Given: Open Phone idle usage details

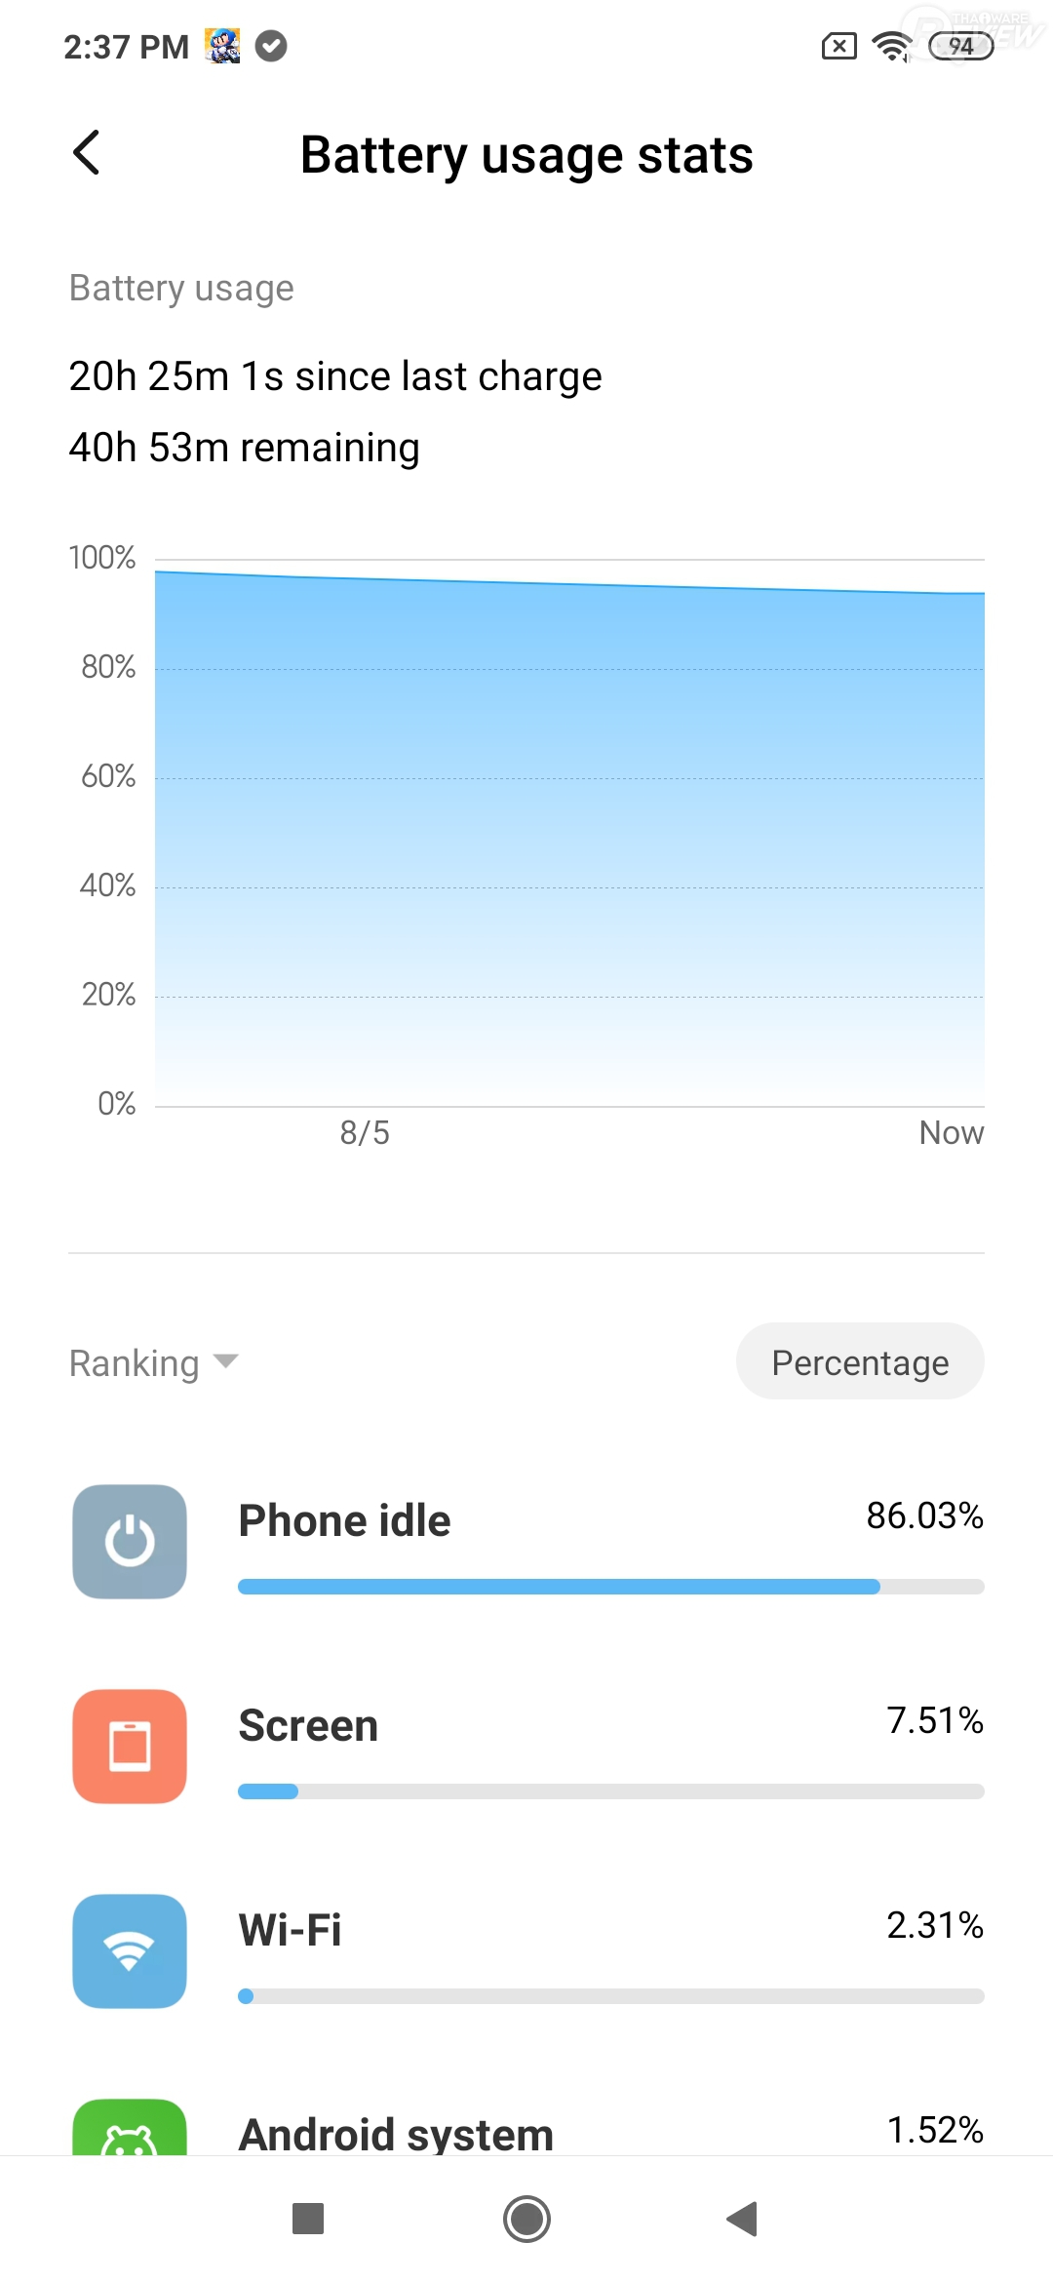Looking at the screenshot, I should (x=345, y=1520).
